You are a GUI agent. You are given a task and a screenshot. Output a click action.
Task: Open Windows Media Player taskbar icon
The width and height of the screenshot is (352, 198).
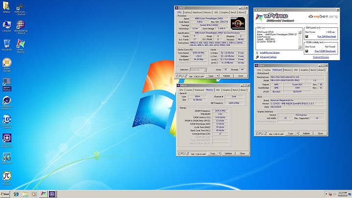coord(34,194)
